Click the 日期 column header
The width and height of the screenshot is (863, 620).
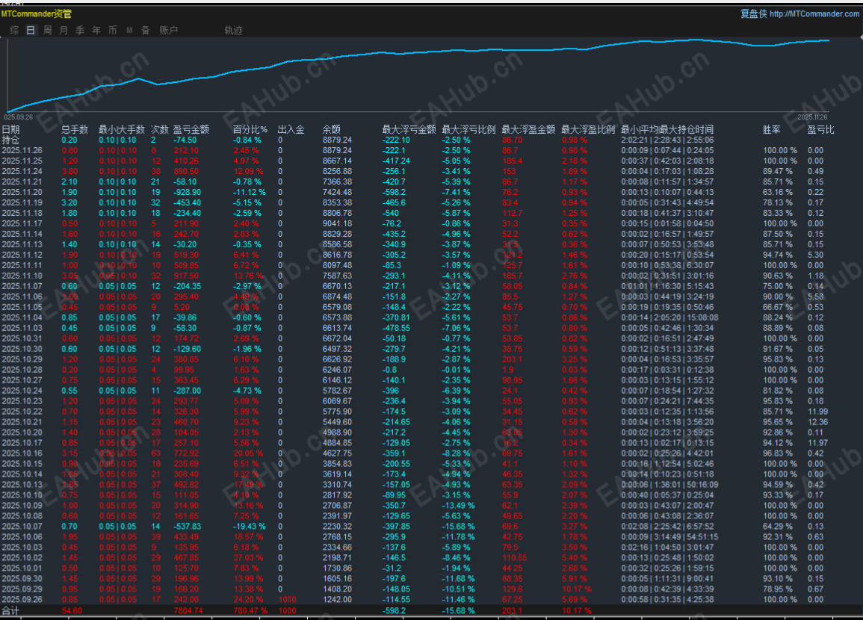[11, 130]
